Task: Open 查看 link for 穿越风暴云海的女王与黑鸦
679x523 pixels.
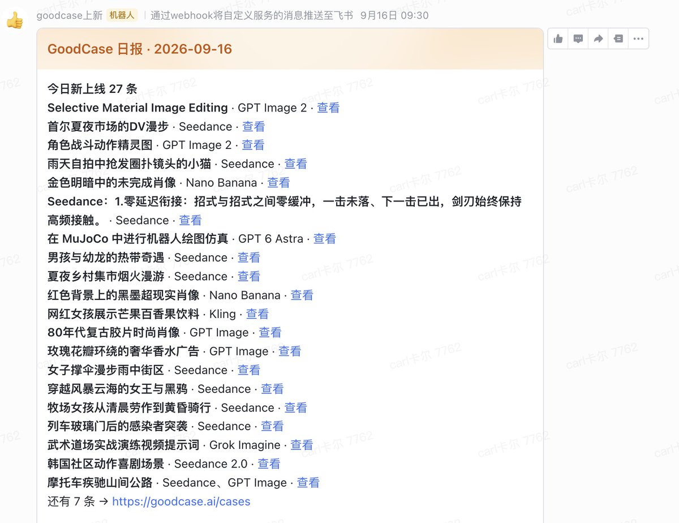Action: click(272, 389)
